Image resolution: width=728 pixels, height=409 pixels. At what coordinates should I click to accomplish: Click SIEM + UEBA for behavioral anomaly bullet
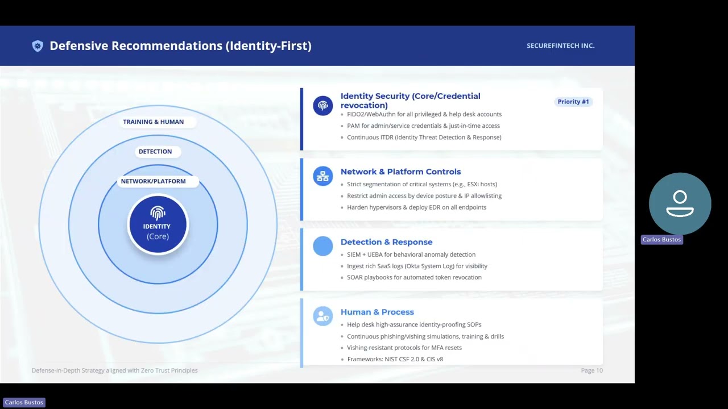pos(411,254)
